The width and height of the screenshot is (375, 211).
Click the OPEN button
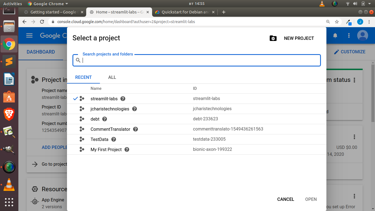point(311,199)
